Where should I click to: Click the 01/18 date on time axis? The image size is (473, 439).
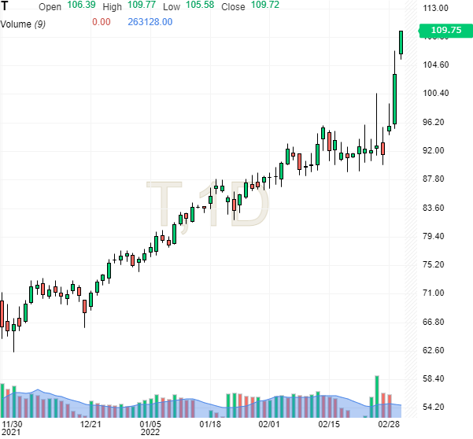pyautogui.click(x=210, y=424)
